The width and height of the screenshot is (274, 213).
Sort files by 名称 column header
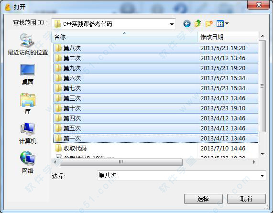pyautogui.click(x=124, y=37)
